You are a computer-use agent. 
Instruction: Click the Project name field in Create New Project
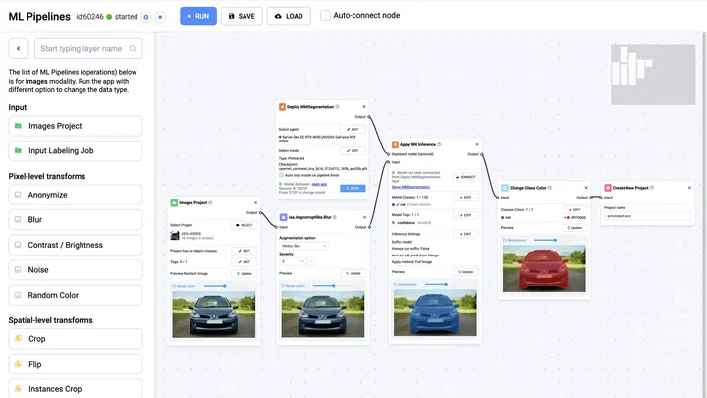pos(647,216)
